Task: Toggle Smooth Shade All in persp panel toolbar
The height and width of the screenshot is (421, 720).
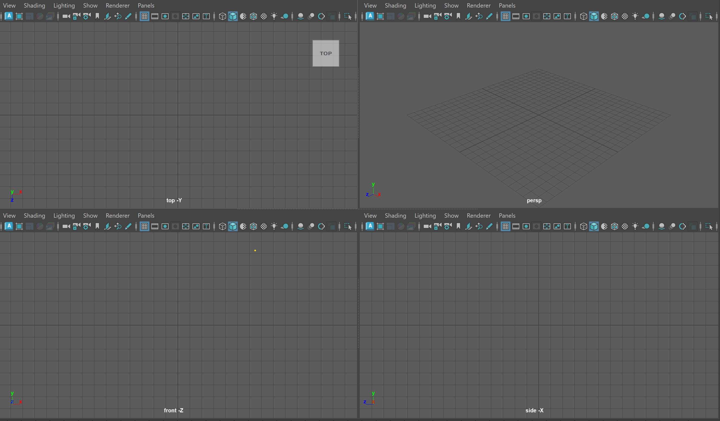Action: click(x=594, y=16)
